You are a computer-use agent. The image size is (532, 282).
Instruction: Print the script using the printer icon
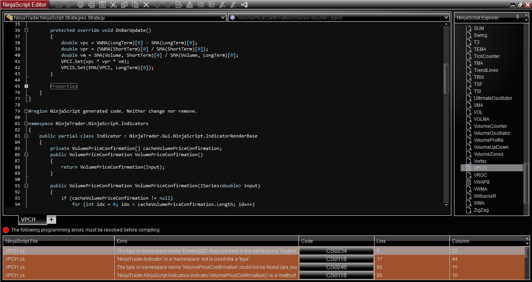point(81,5)
